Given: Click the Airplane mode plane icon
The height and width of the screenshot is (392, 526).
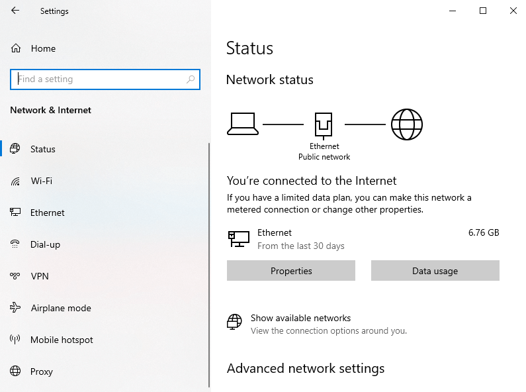Looking at the screenshot, I should (15, 308).
